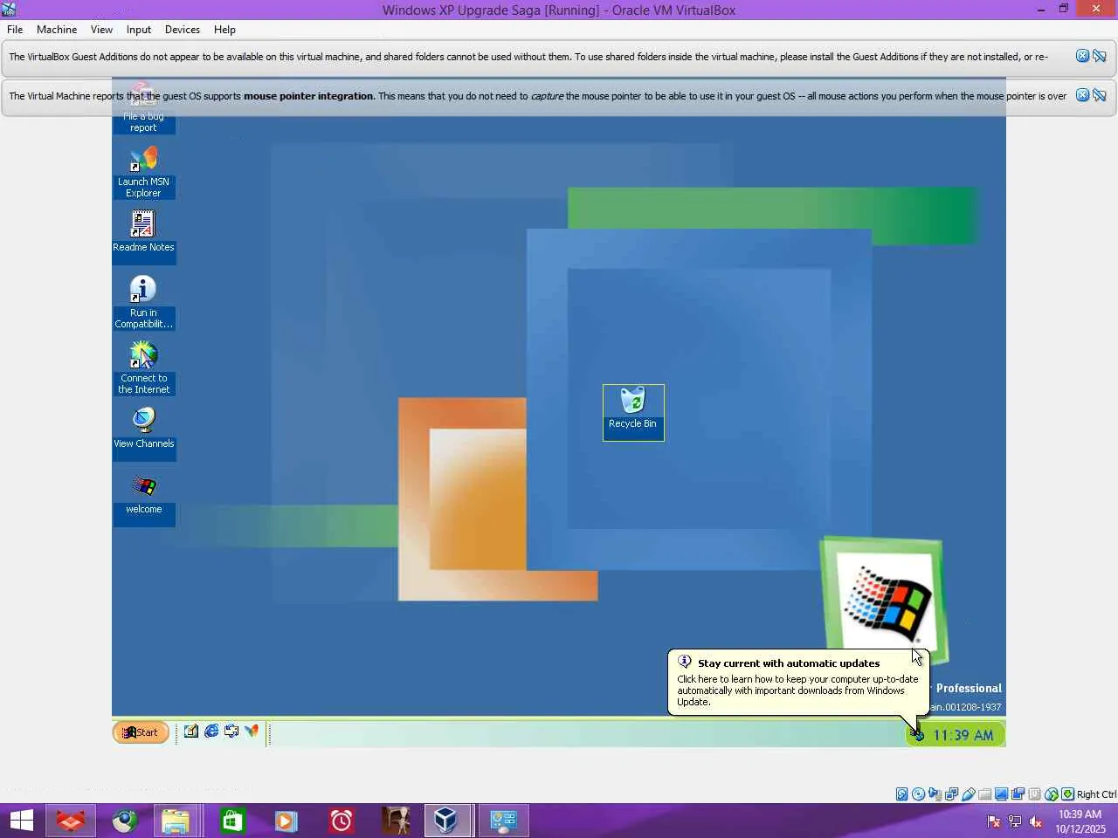Click the display status icon
The width and height of the screenshot is (1118, 838).
pos(1002,794)
